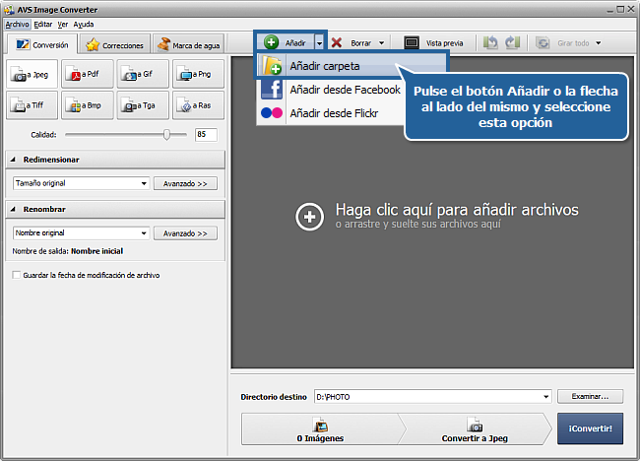Collapse the Redimensionar section

pyautogui.click(x=13, y=160)
